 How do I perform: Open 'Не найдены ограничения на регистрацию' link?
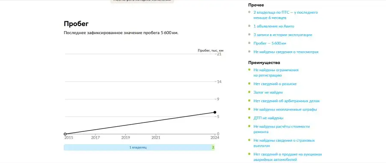[x=276, y=73]
